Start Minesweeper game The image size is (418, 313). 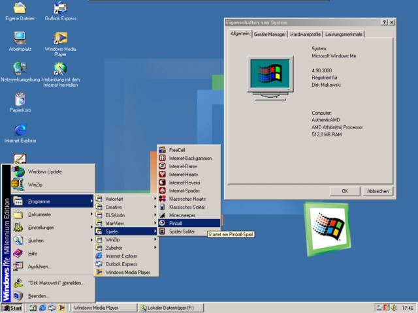[x=189, y=215]
